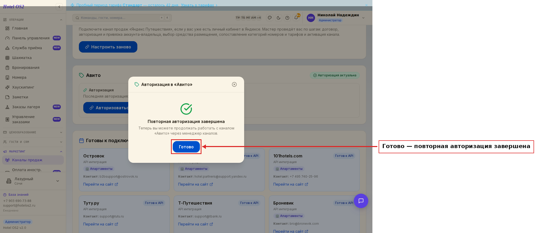This screenshot has width=540, height=233.
Task: Open the chat support floating button
Action: tap(361, 201)
